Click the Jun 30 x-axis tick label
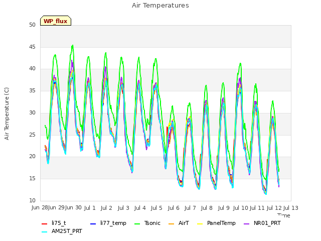 click(73, 208)
